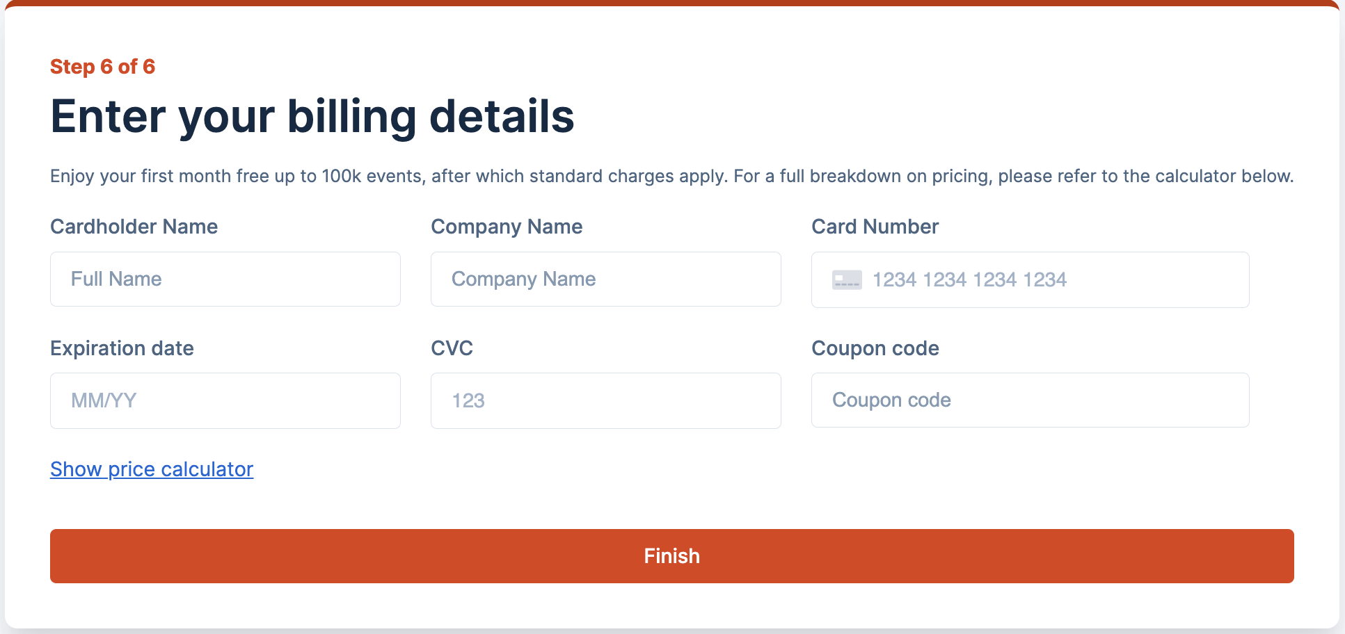Click the Expiration date label
Screen dimensions: 1345x634
[x=122, y=348]
